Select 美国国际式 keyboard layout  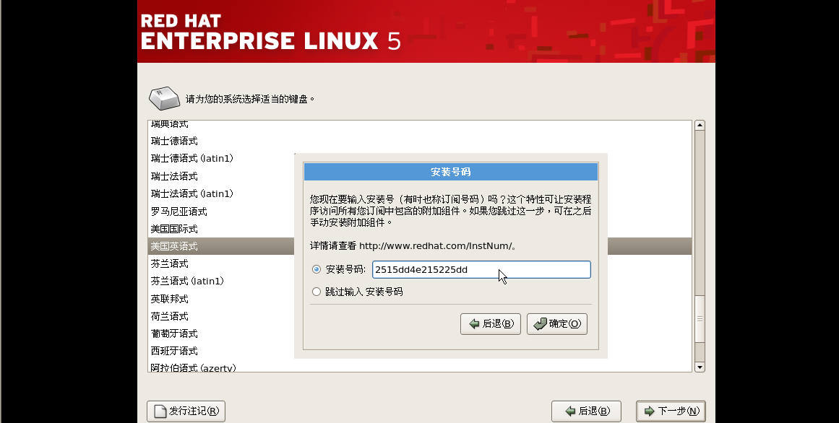click(174, 229)
